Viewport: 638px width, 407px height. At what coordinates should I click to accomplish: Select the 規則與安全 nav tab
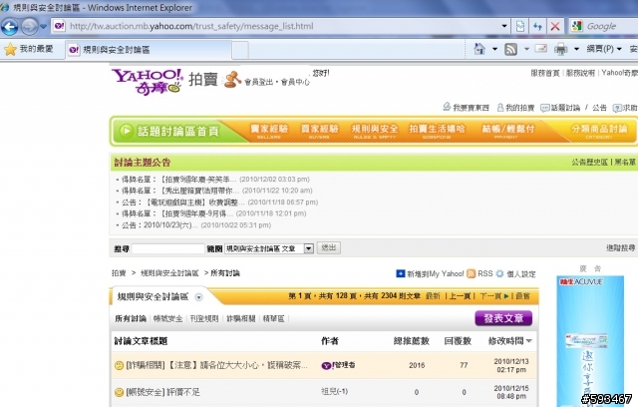(375, 131)
